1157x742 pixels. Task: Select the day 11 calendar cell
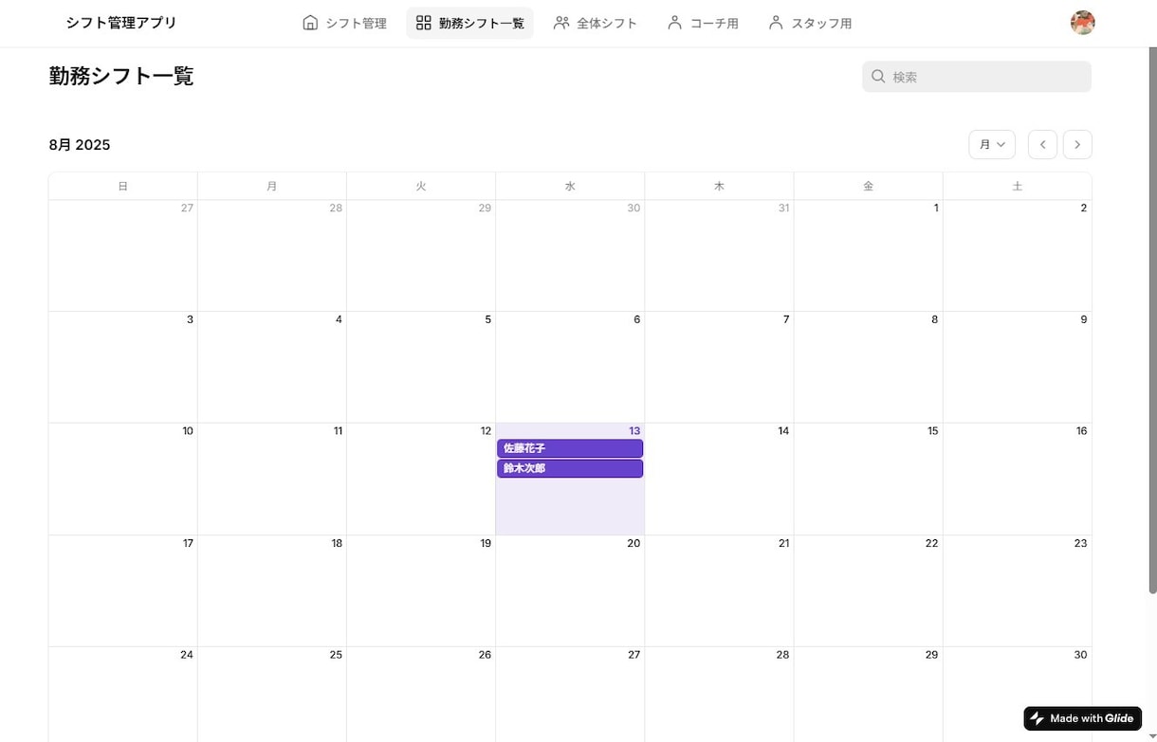click(x=272, y=479)
